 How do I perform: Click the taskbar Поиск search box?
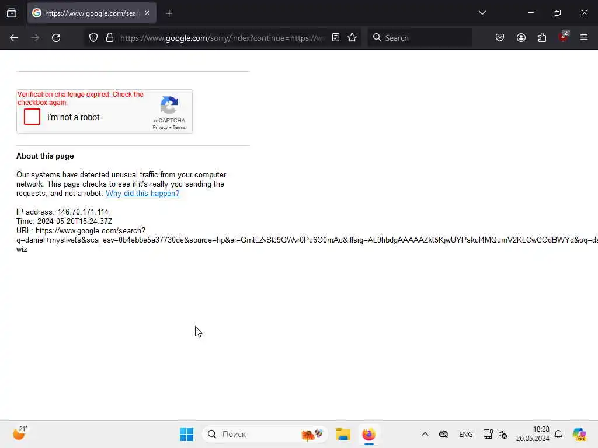click(265, 434)
